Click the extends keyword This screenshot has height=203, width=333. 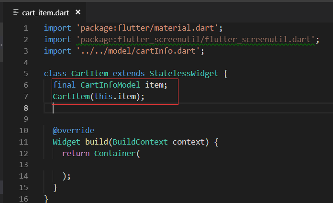(x=129, y=74)
